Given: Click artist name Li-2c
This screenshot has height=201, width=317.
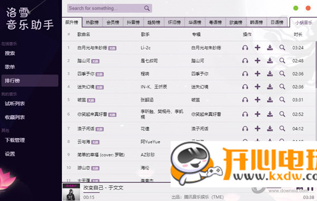Looking at the screenshot, I should [146, 48].
